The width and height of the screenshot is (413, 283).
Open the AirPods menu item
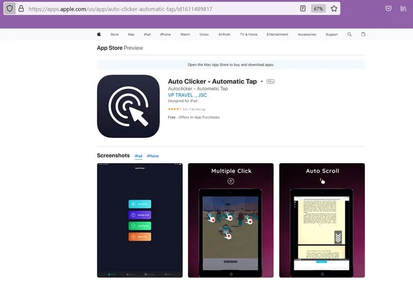tap(224, 34)
